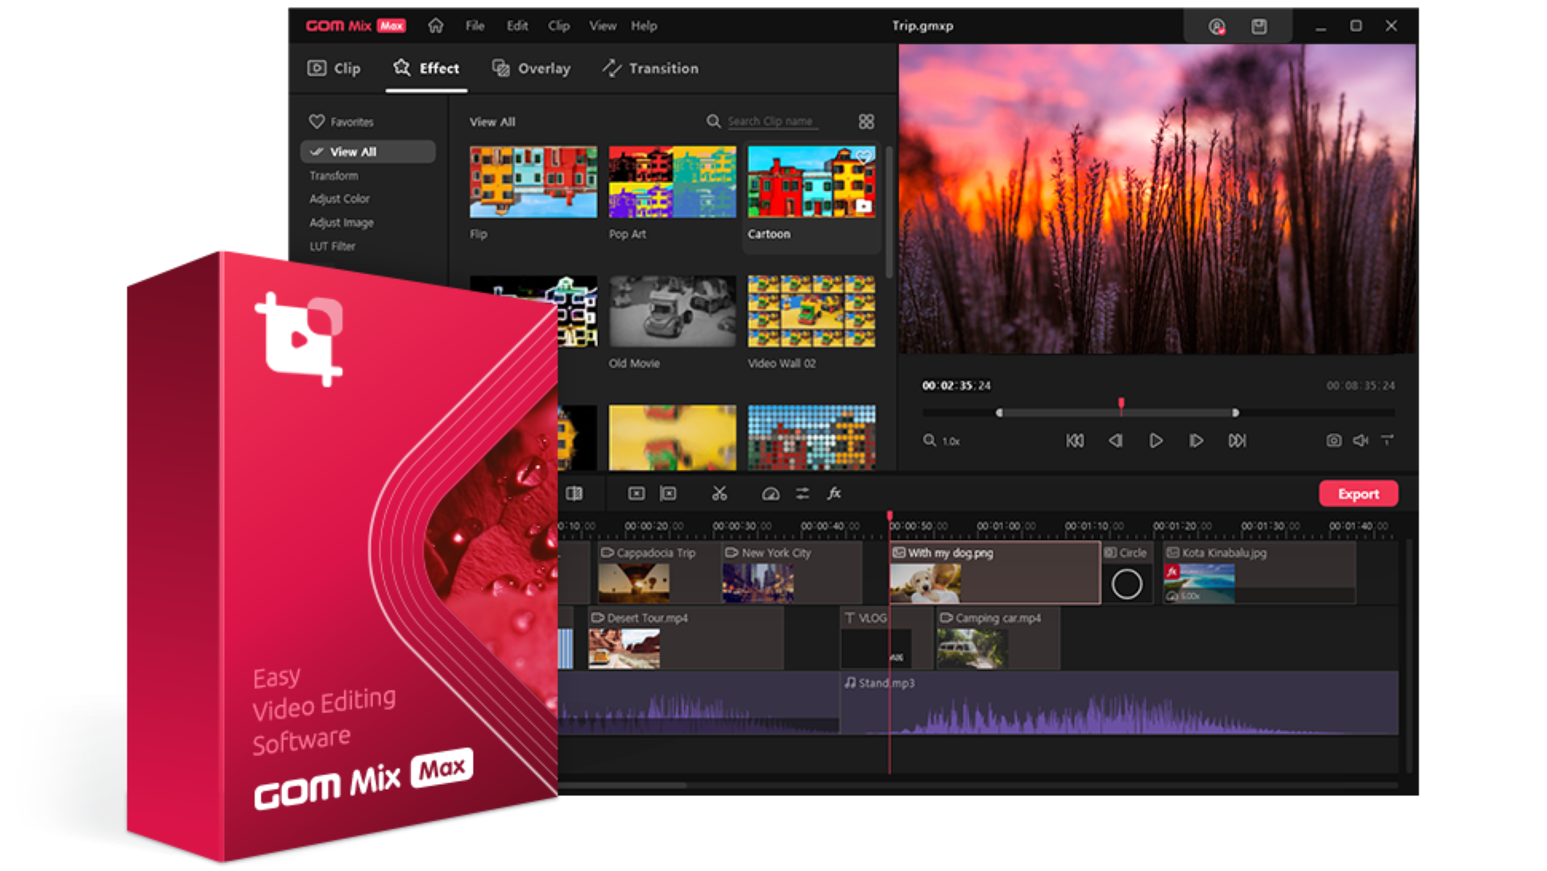
Task: Select the Adjust Color category
Action: (x=339, y=199)
